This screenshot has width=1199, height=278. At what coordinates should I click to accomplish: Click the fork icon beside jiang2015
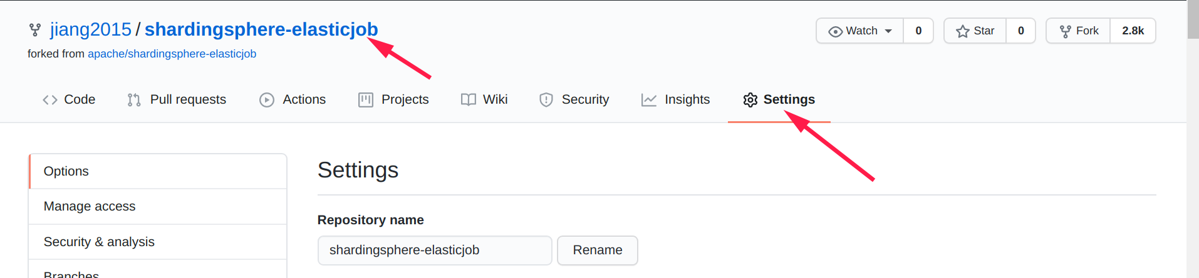coord(35,29)
